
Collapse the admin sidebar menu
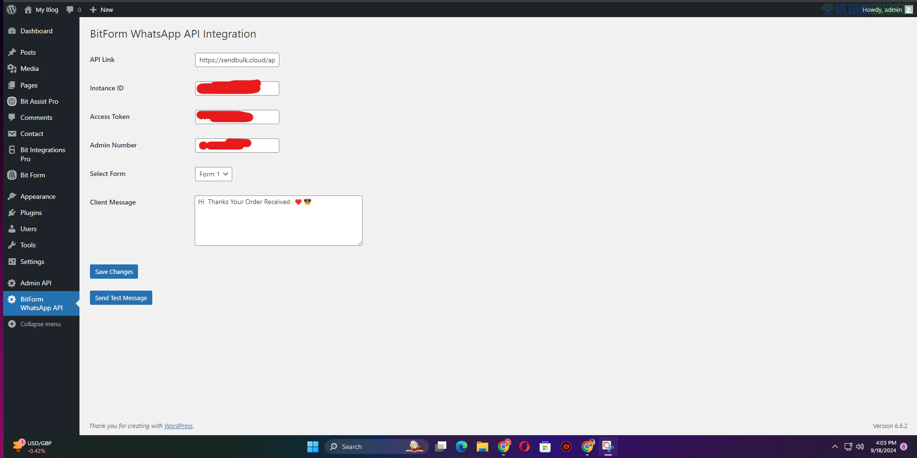click(40, 324)
